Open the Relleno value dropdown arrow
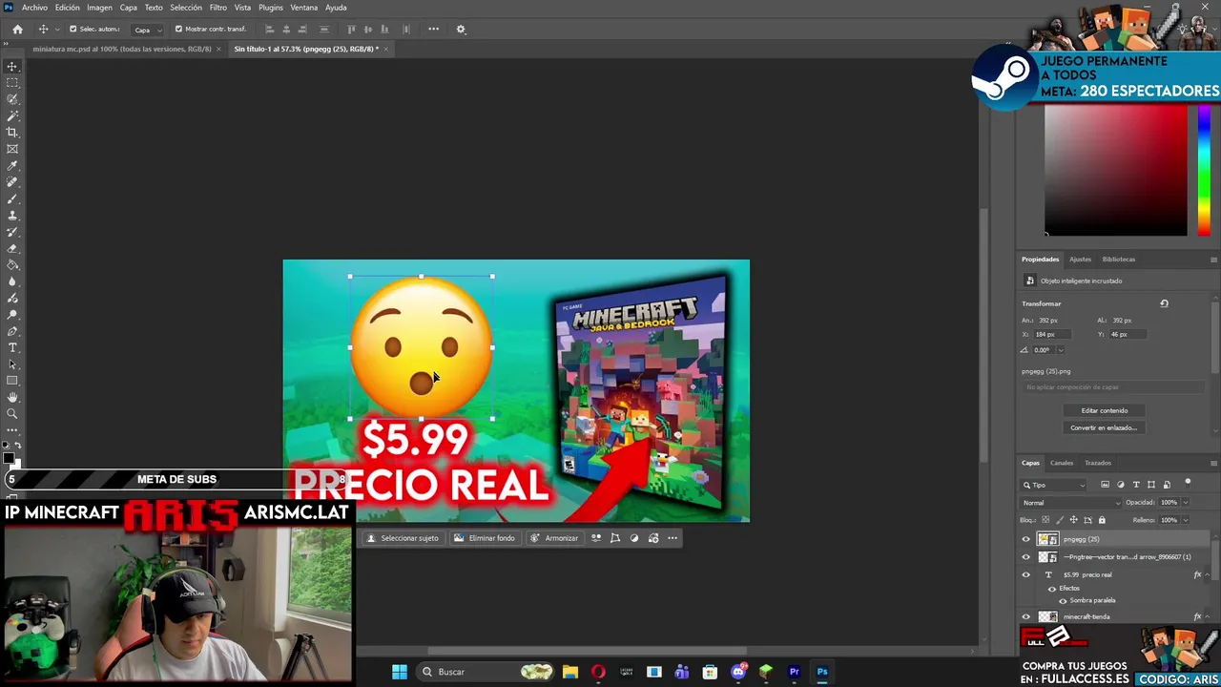Screen dimensions: 1221x687 (x=1186, y=520)
